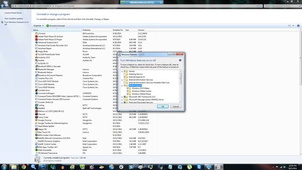Click the Audacity 2.0.5 icon
302x170 pixels.
point(36,58)
